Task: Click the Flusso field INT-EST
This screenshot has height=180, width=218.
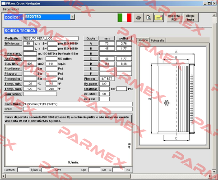Action: pyautogui.click(x=107, y=79)
